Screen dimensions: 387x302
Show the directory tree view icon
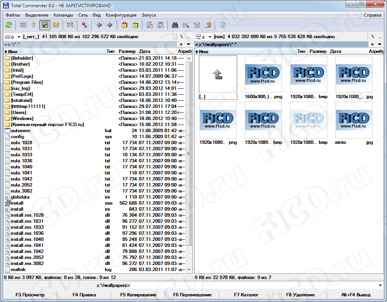point(56,25)
